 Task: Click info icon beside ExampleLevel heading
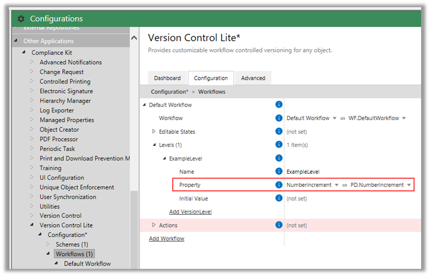click(279, 158)
